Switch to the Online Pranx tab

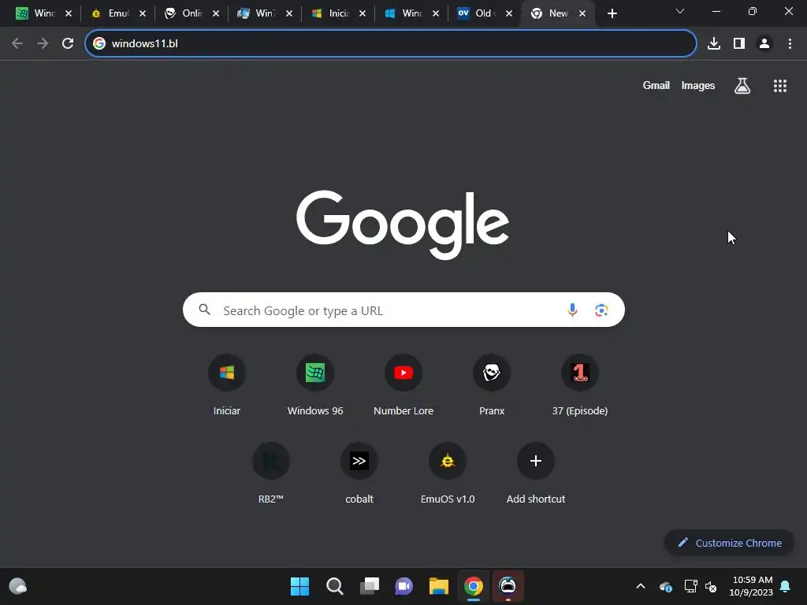[184, 13]
